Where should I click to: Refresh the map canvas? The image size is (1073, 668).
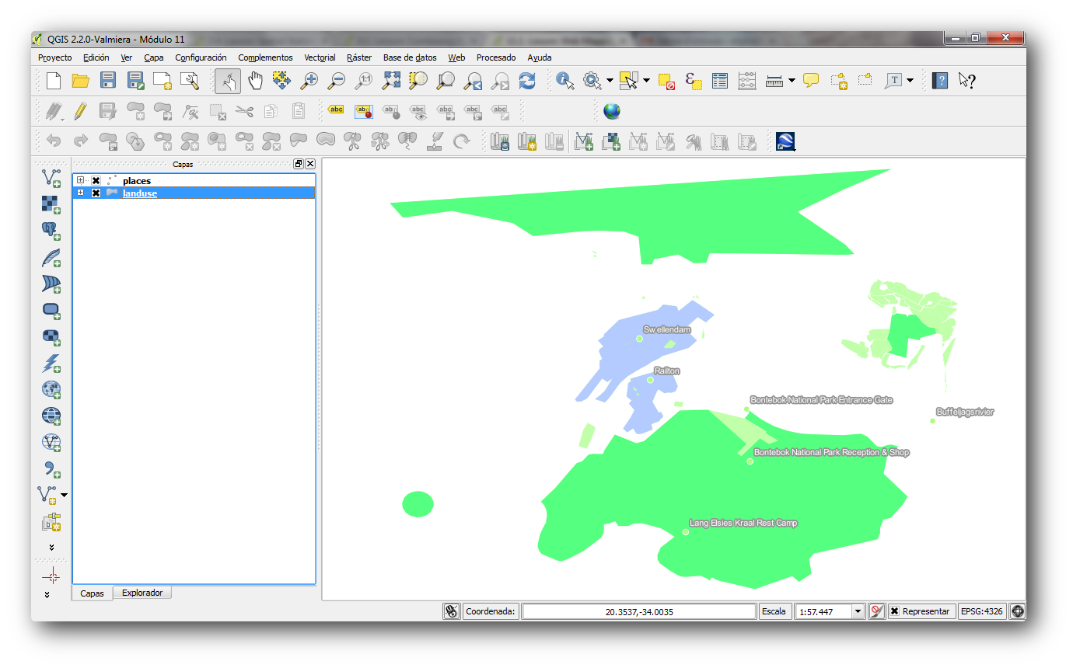click(x=527, y=80)
